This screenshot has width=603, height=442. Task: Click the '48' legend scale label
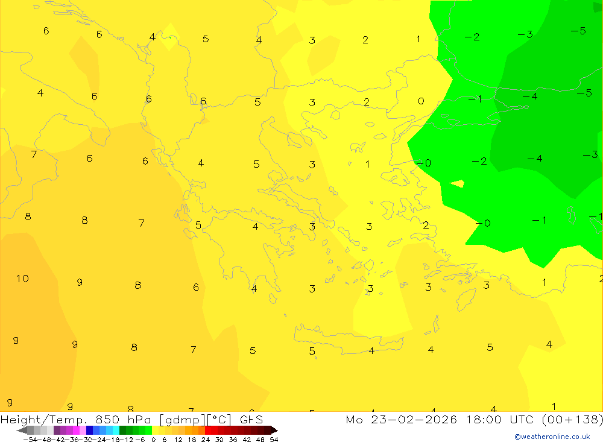tap(260, 440)
